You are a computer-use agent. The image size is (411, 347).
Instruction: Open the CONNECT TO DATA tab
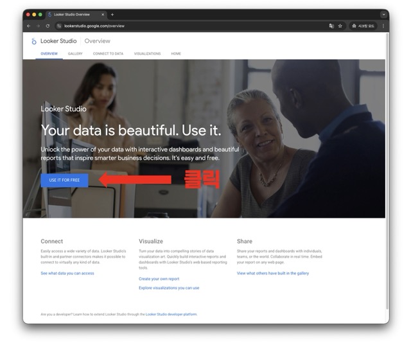108,53
